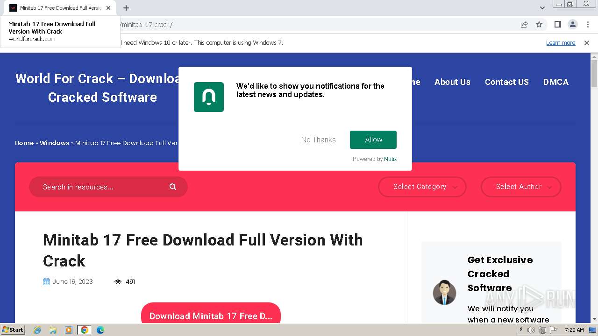Image resolution: width=598 pixels, height=336 pixels.
Task: Click the Show desktop tray icon
Action: tap(593, 330)
